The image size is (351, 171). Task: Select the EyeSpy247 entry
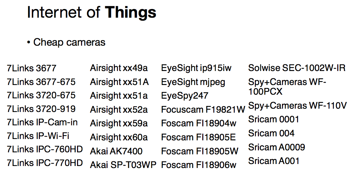(185, 96)
